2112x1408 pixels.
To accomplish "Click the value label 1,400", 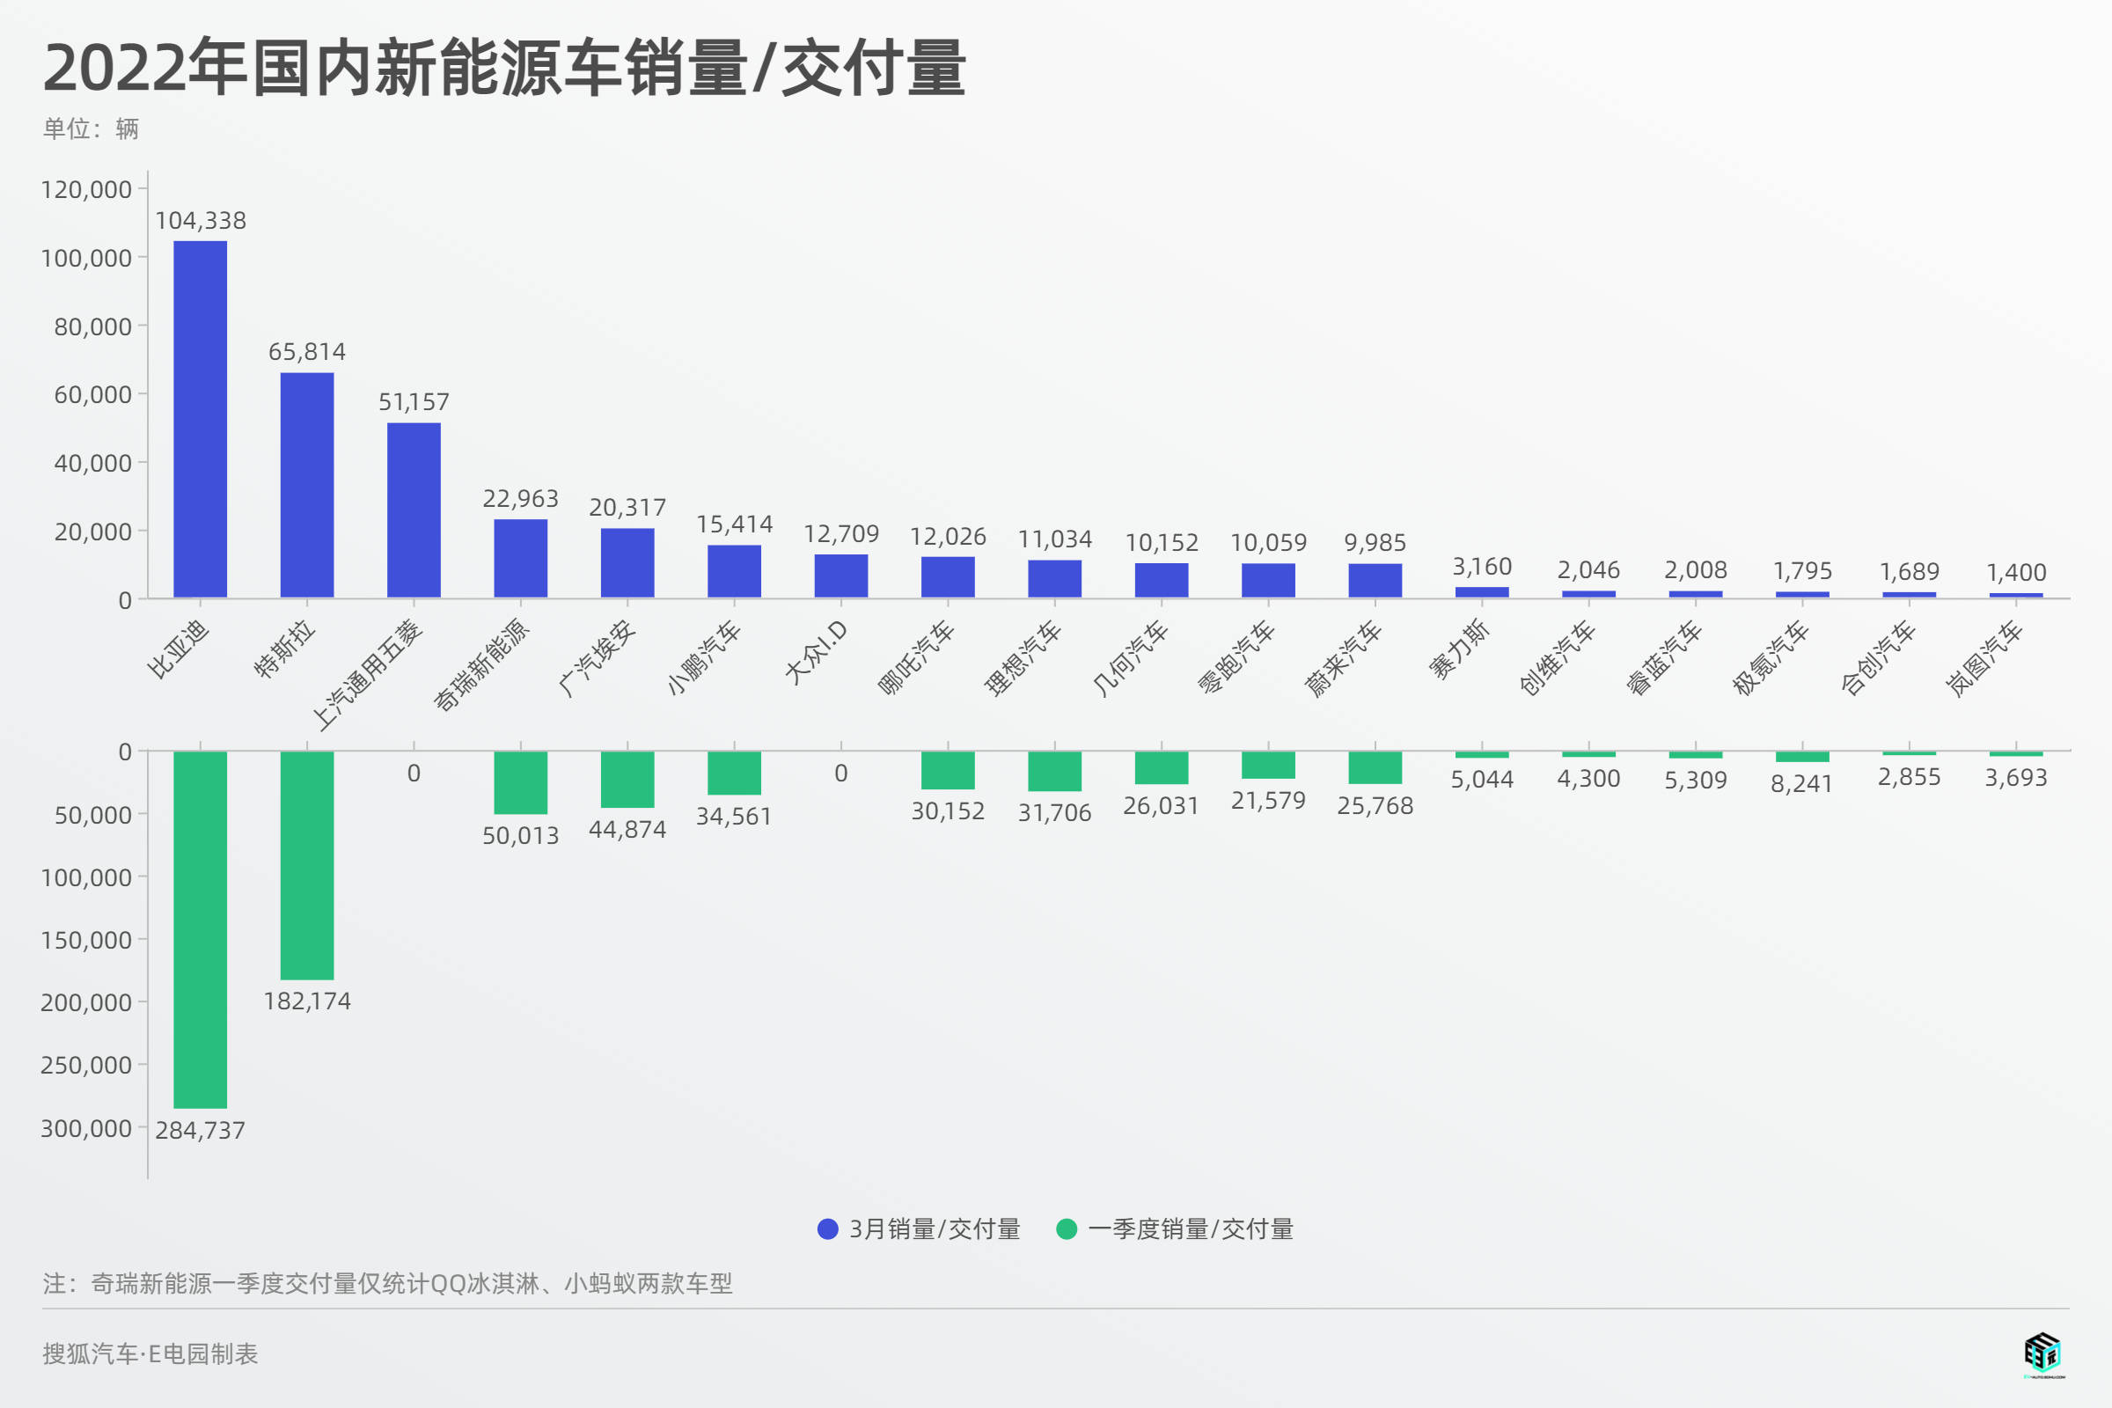I will click(x=2017, y=573).
